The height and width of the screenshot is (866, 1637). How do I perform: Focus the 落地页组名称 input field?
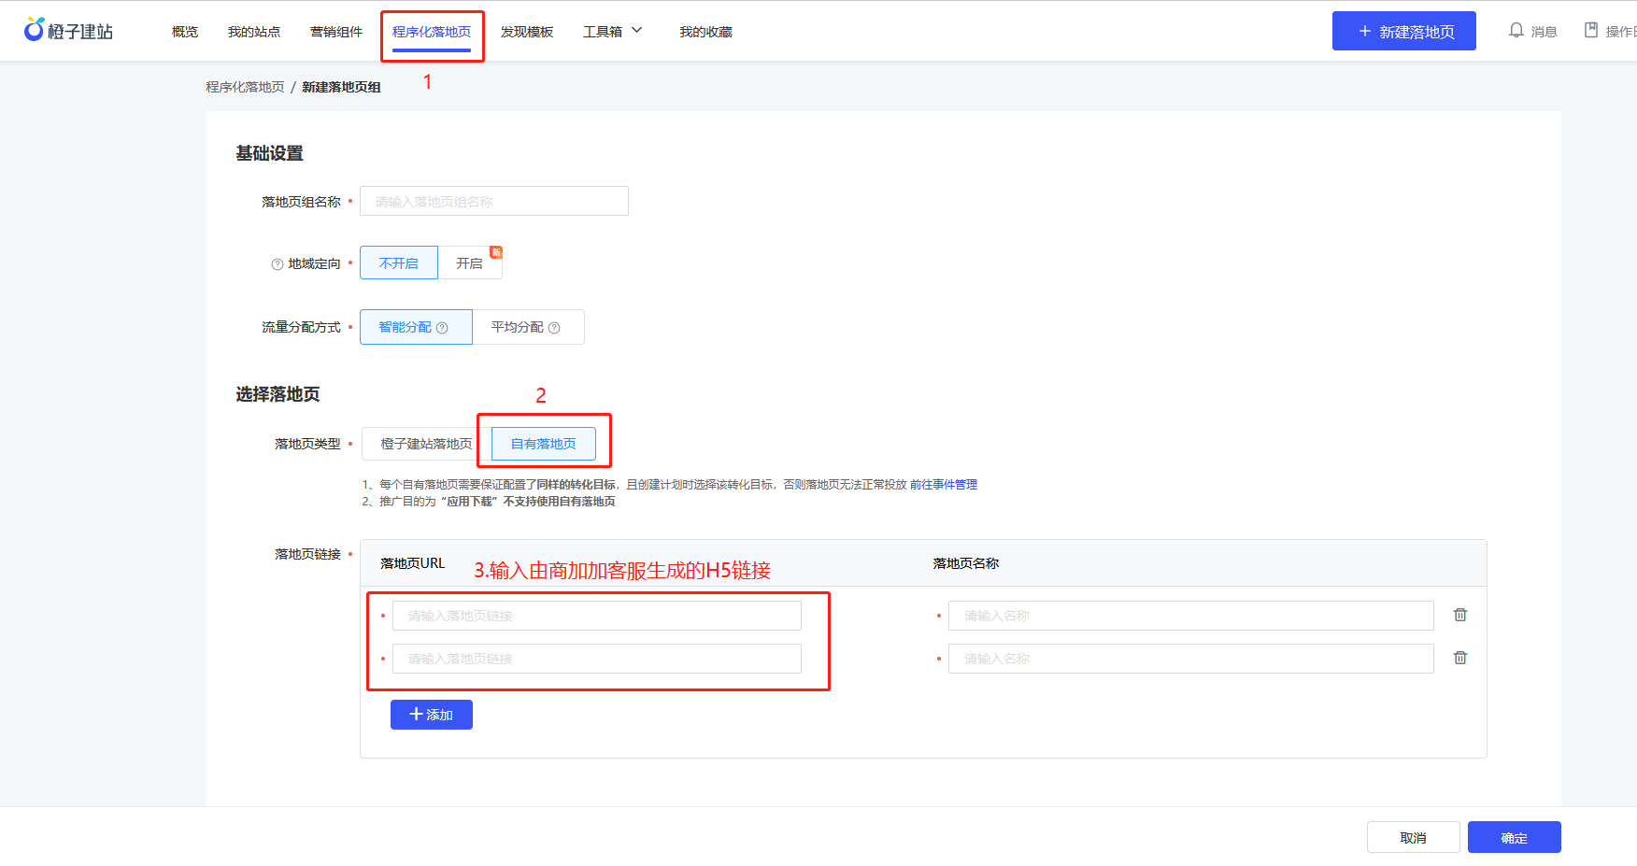[x=494, y=201]
